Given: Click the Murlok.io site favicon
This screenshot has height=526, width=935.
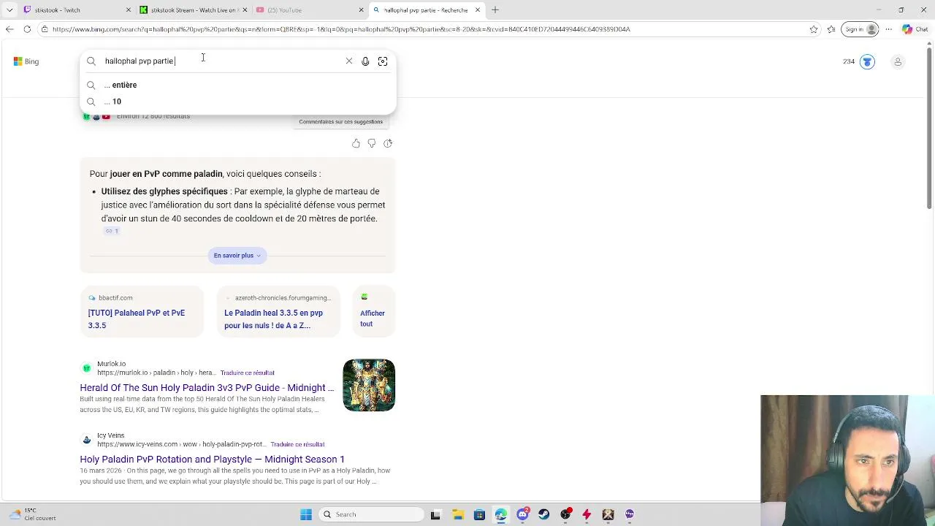Looking at the screenshot, I should (87, 368).
